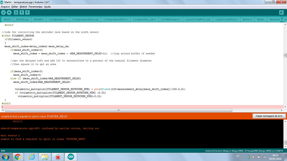The height and width of the screenshot is (161, 287).
Task: Click the console vertical scrollbar thumb
Action: coord(285,142)
